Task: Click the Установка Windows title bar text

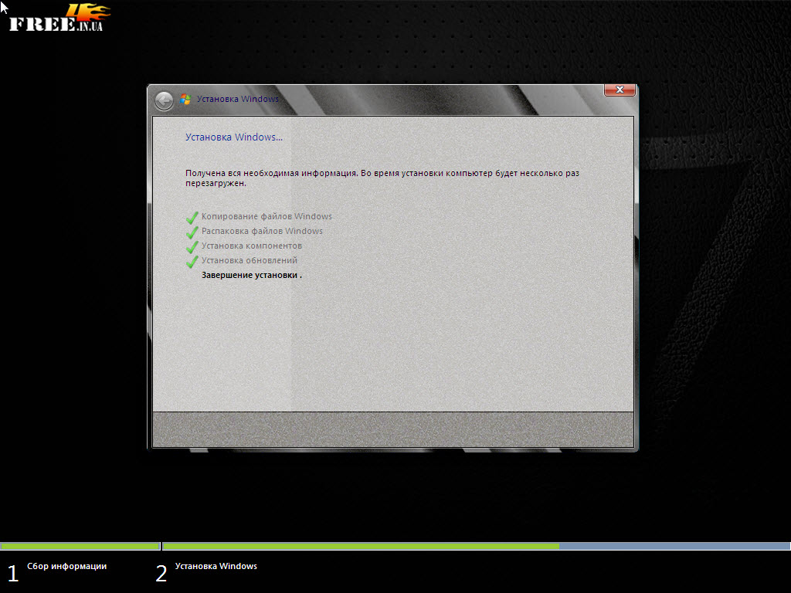Action: point(238,99)
